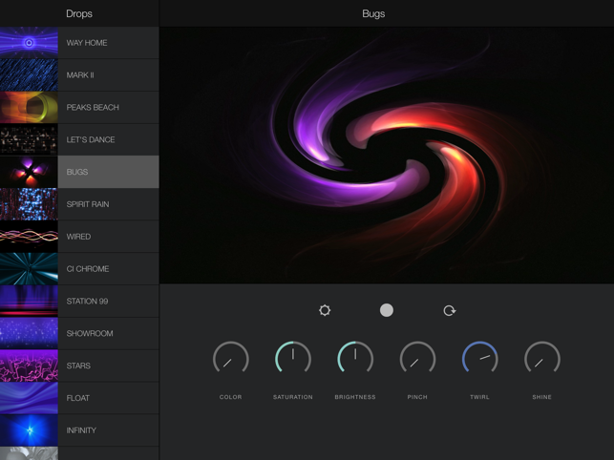This screenshot has width=614, height=460.
Task: Select the highlighted BUGS drop
Action: pos(79,172)
